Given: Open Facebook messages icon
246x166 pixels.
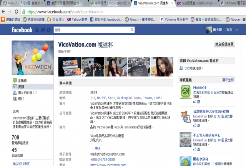Looking at the screenshot, I should 43,30.
